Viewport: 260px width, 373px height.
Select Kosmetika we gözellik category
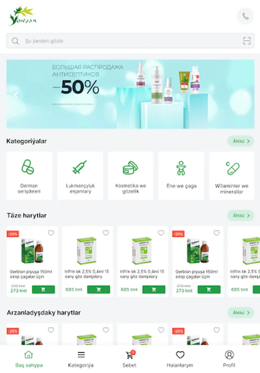tap(131, 176)
